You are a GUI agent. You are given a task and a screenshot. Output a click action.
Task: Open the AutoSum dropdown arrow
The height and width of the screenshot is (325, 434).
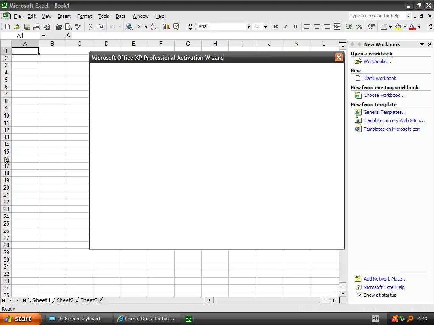[146, 27]
